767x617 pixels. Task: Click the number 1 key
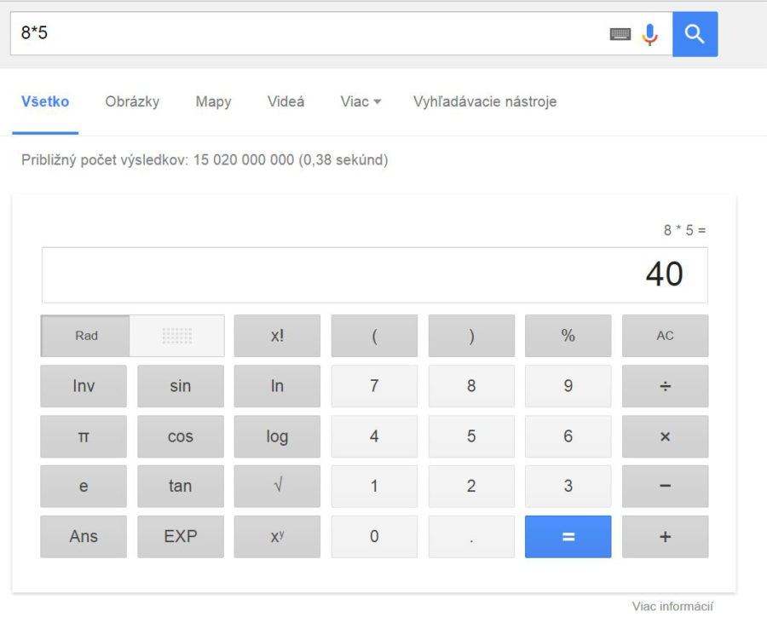(374, 487)
